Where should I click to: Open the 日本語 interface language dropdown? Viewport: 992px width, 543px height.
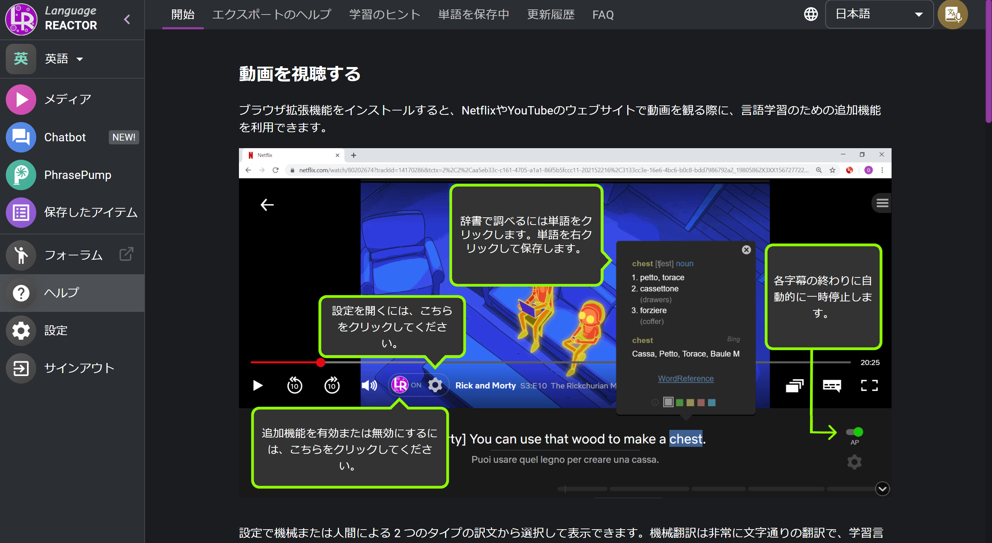coord(879,14)
